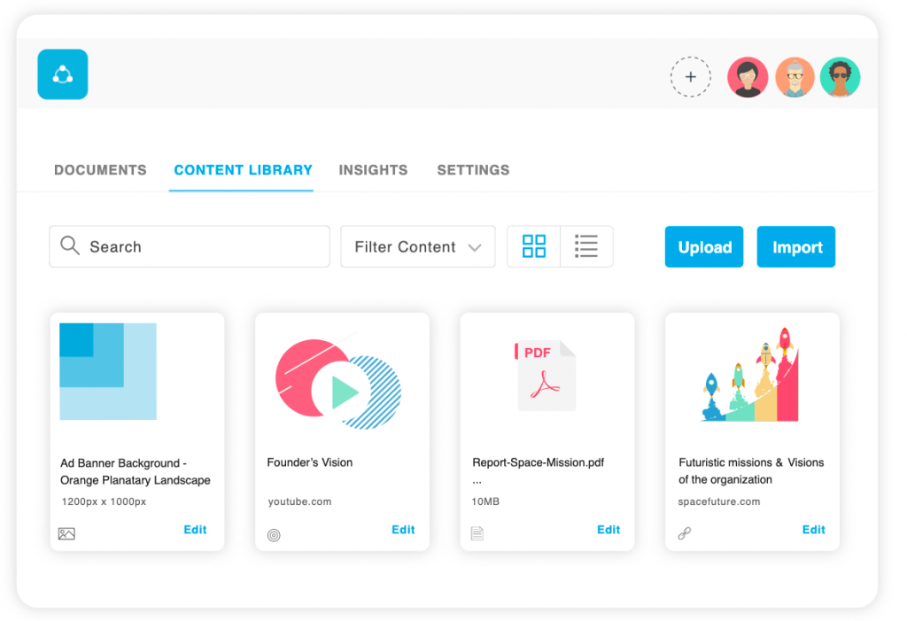Switch to list view
Image resolution: width=907 pixels, height=621 pixels.
[586, 246]
